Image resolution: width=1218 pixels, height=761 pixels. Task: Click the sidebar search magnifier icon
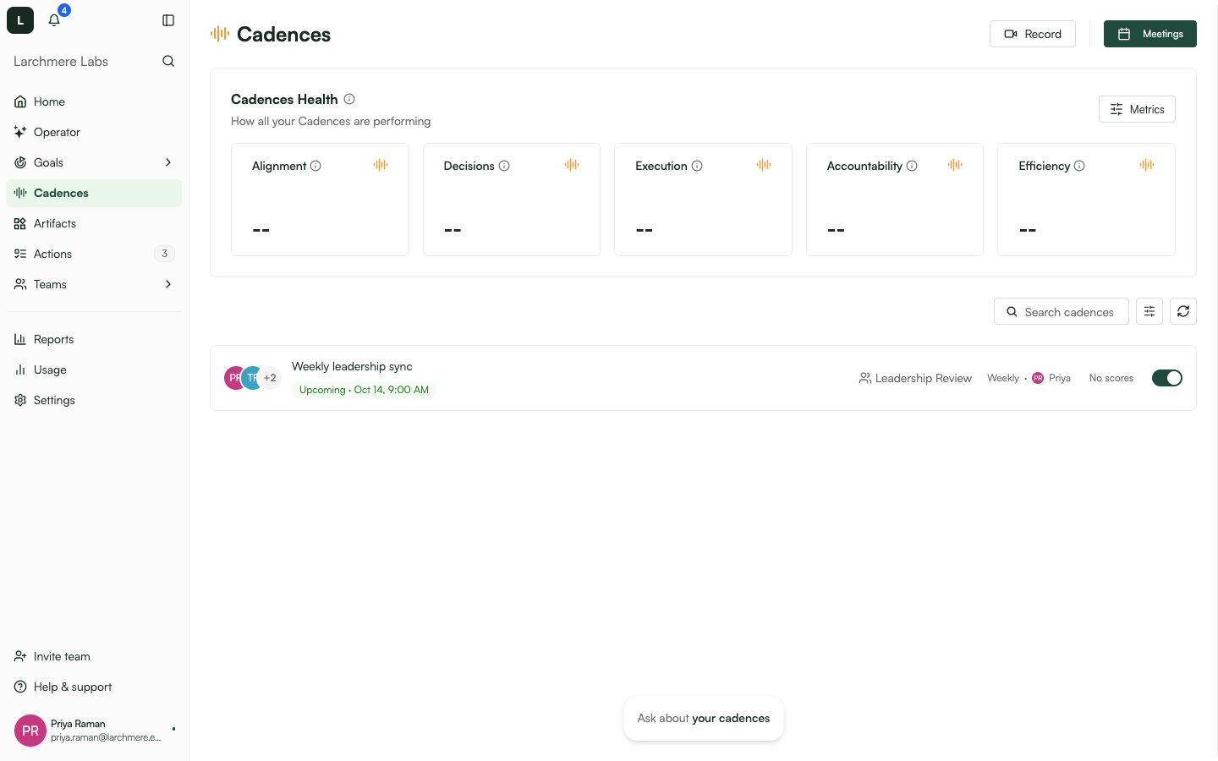pos(168,61)
